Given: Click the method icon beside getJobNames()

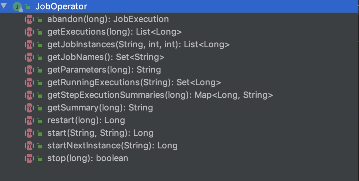Looking at the screenshot, I should tap(29, 57).
